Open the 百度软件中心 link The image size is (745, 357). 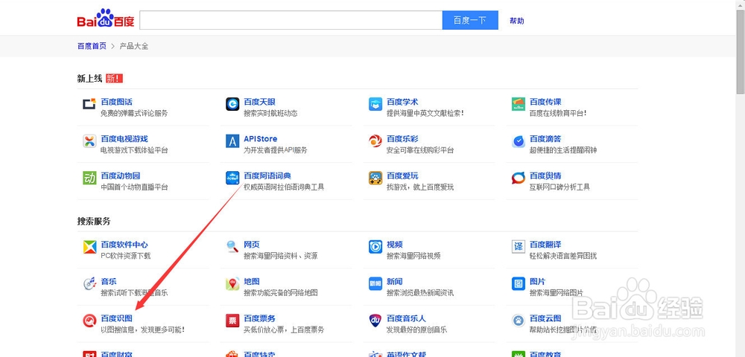(x=124, y=245)
